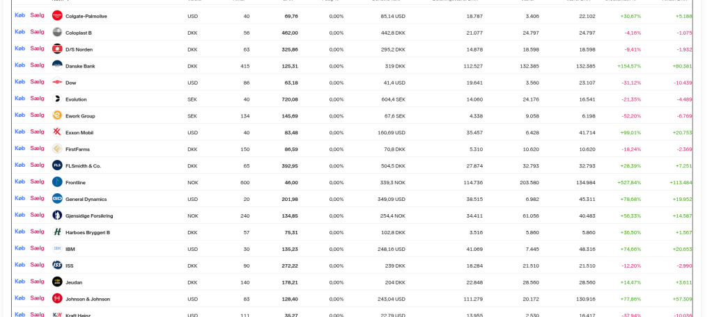Click the Frontline logo icon
712x317 pixels.
point(57,182)
